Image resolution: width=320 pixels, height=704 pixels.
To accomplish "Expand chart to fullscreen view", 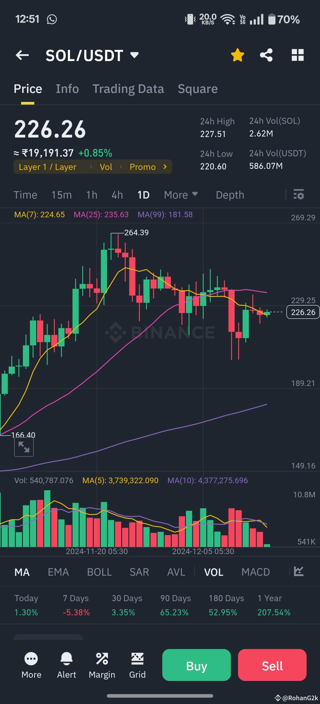I will (24, 447).
